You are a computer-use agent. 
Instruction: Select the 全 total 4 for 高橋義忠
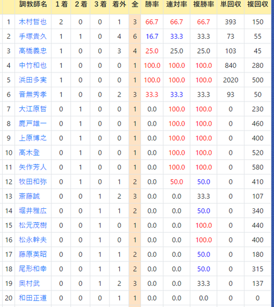[x=135, y=51]
